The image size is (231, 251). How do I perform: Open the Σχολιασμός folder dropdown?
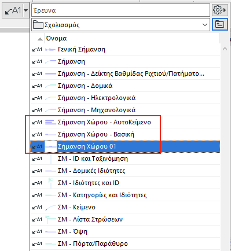click(x=120, y=25)
